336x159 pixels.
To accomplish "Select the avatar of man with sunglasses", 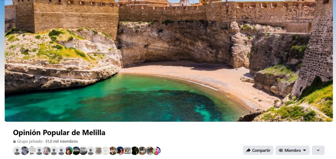I will tap(47, 151).
